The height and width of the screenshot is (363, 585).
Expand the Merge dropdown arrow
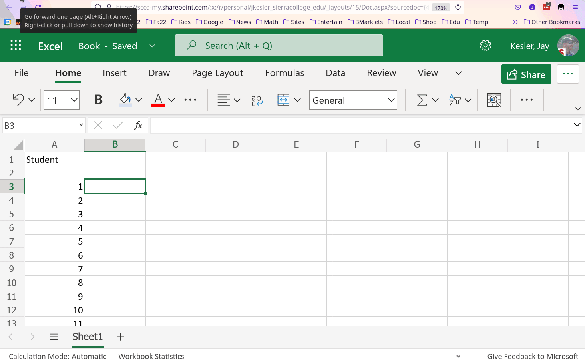pyautogui.click(x=297, y=100)
